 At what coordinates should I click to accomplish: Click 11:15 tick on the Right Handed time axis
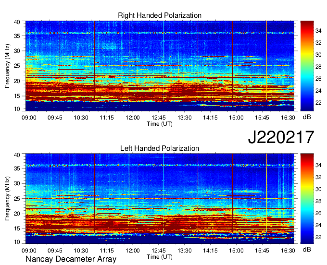107,118
